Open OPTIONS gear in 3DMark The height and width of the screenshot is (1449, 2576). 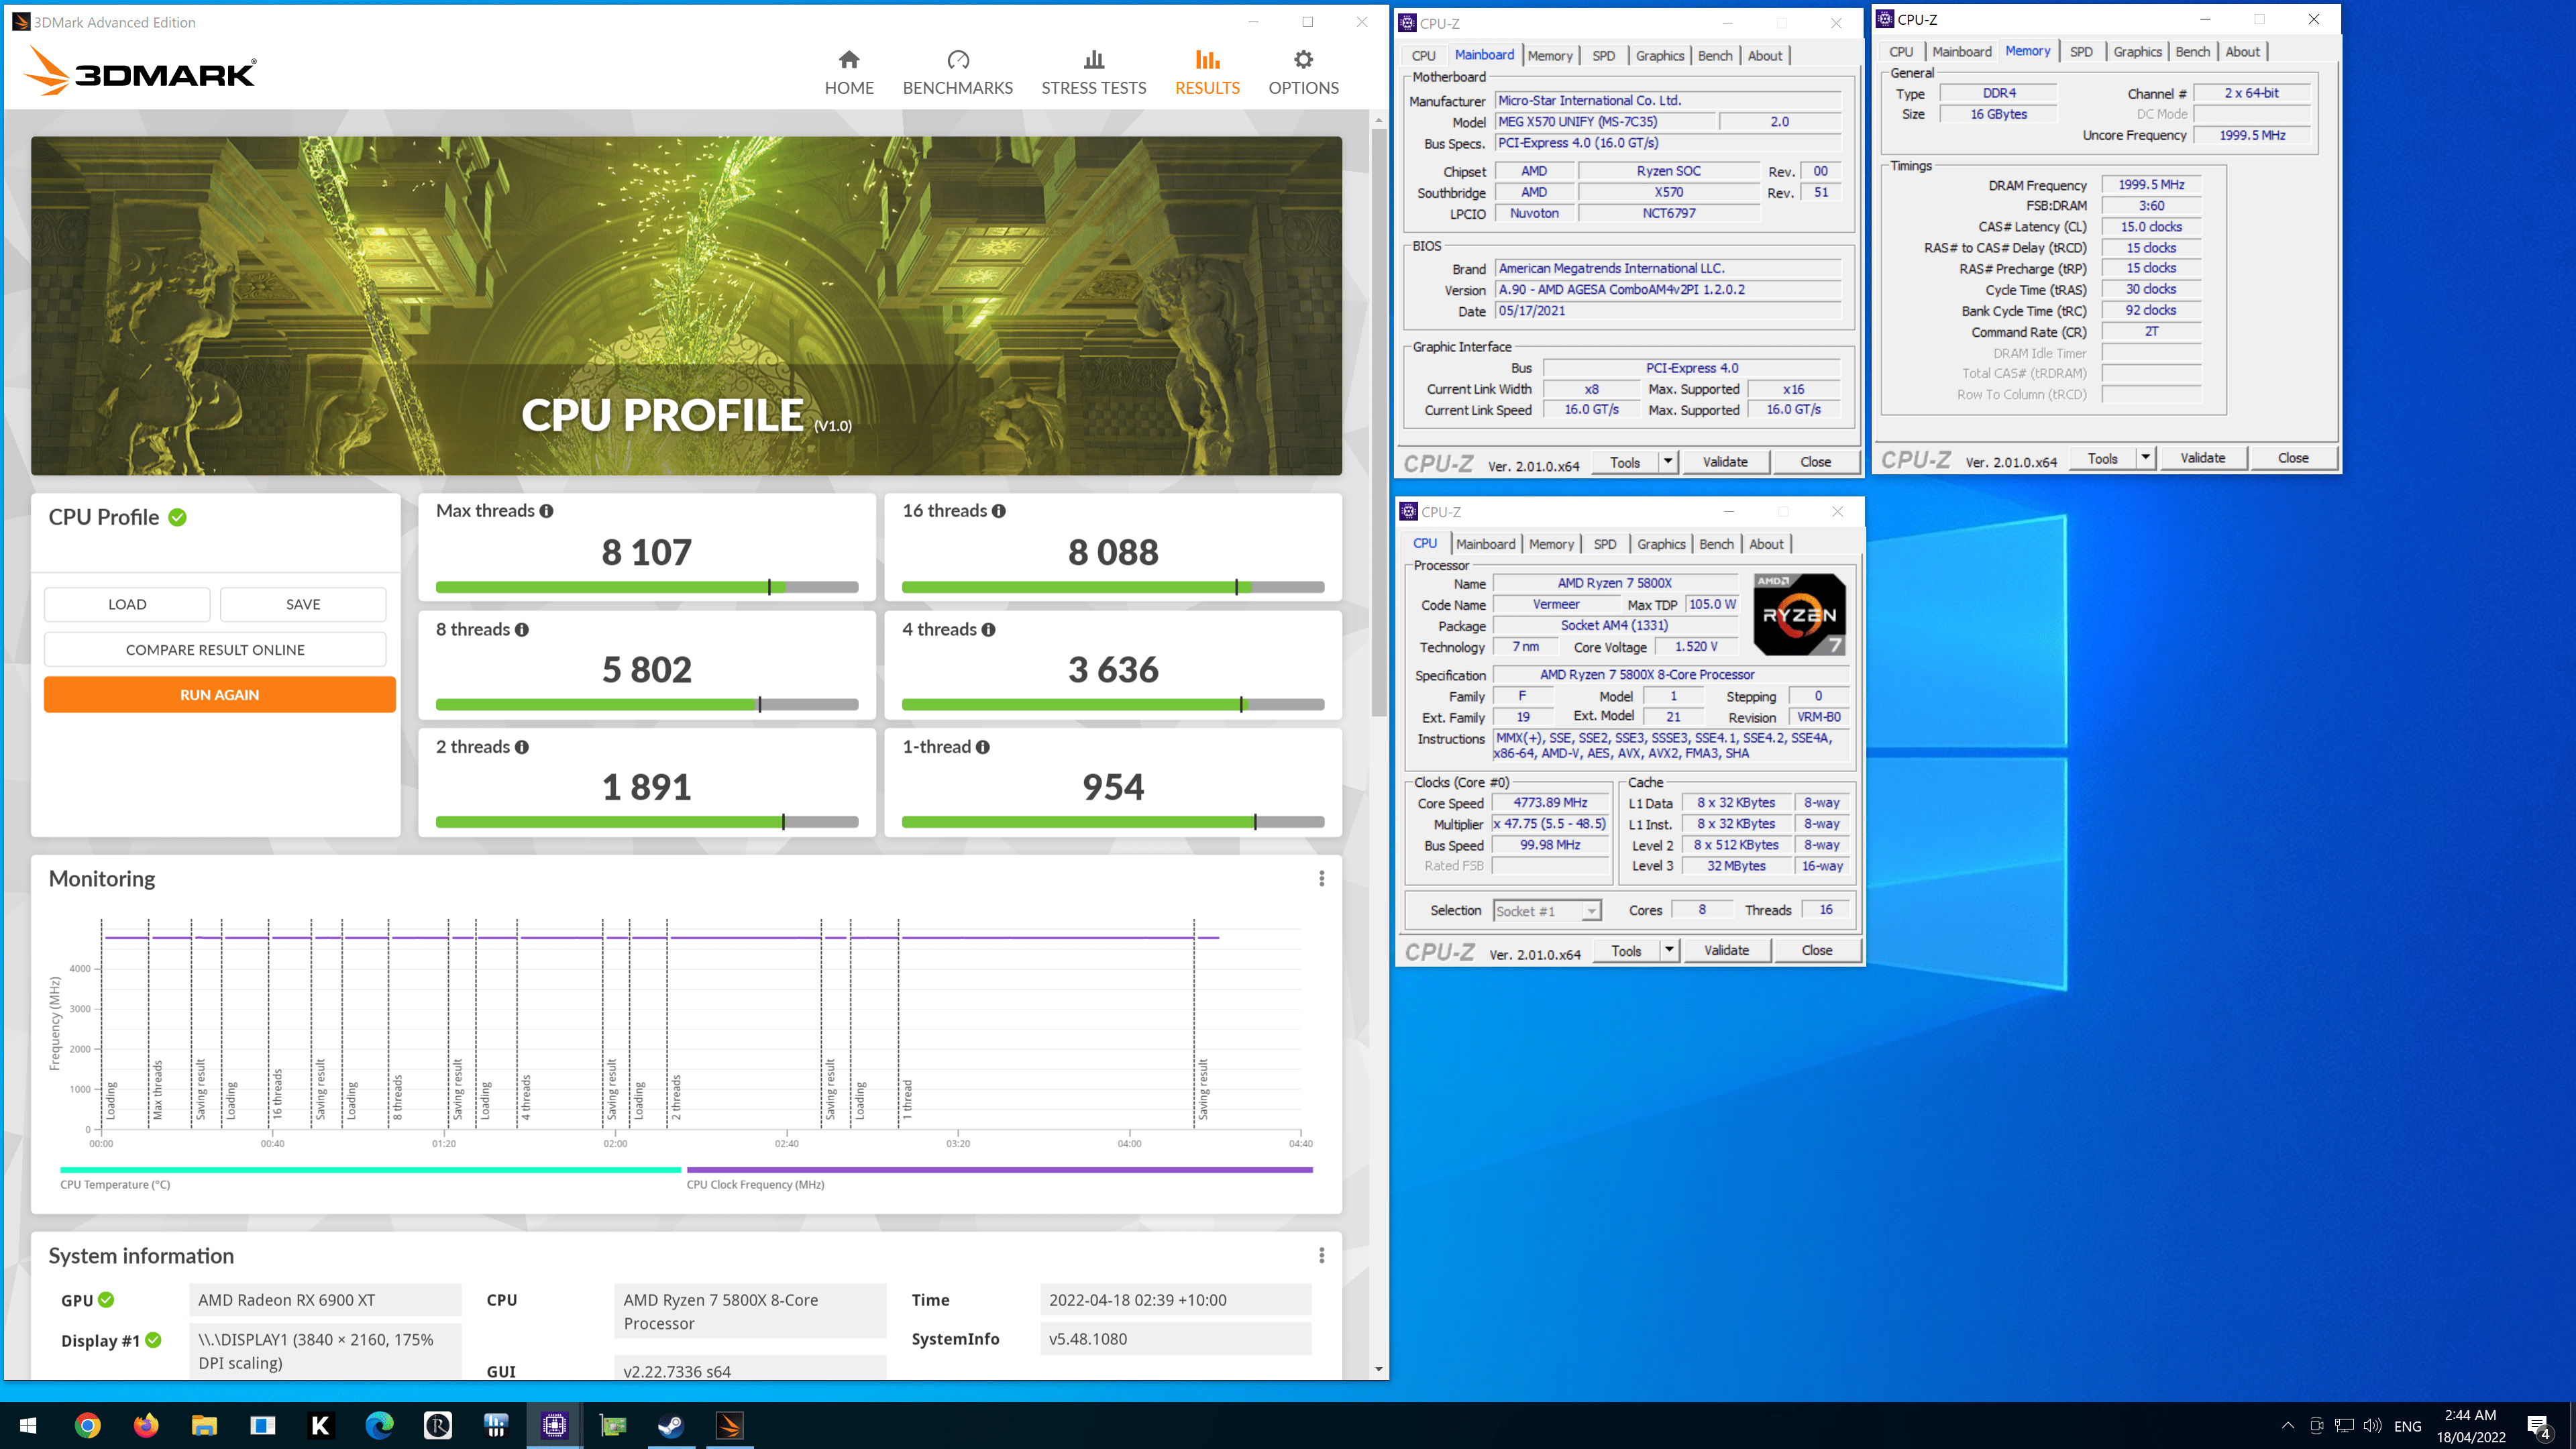pos(1303,73)
